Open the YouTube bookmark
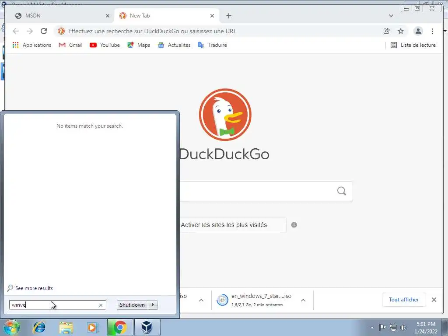This screenshot has height=336, width=448. tap(105, 45)
